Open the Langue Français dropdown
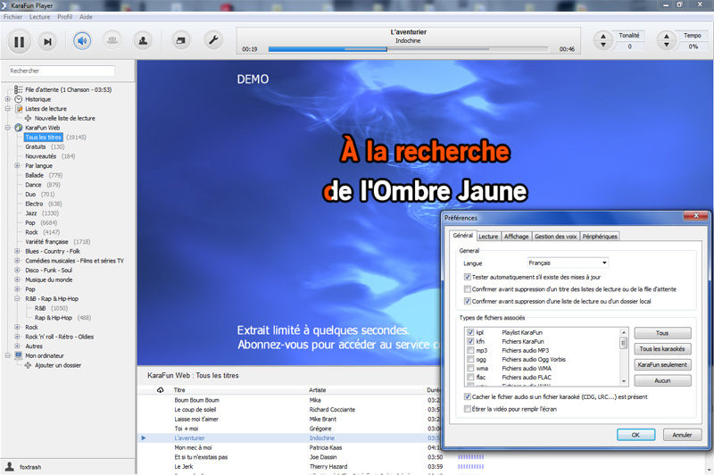714x475 pixels. [x=568, y=262]
